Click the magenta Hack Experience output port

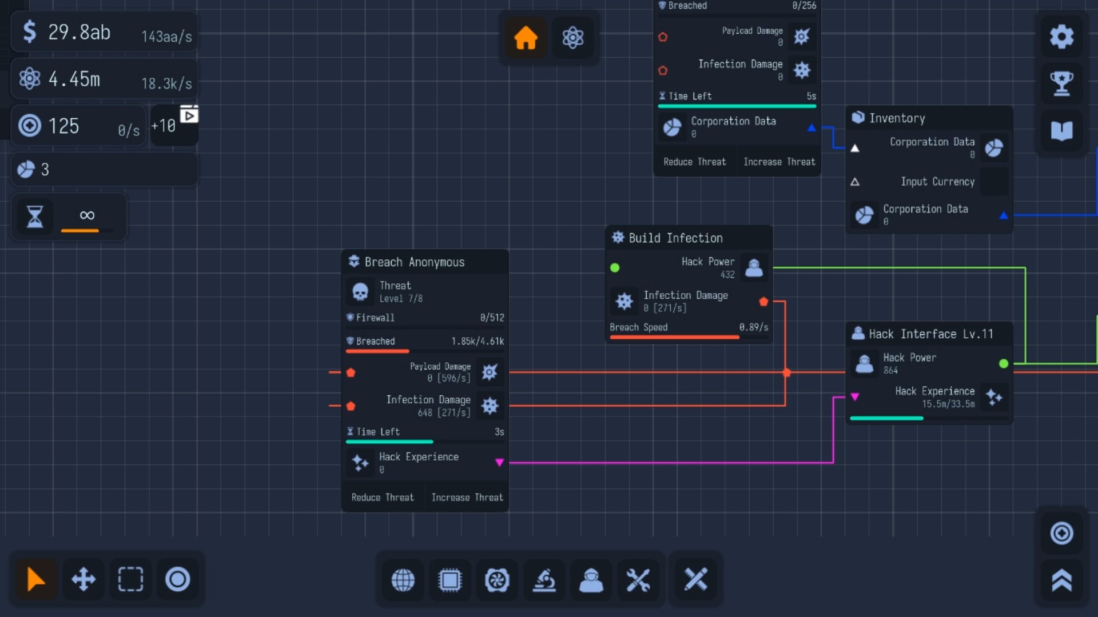[499, 463]
